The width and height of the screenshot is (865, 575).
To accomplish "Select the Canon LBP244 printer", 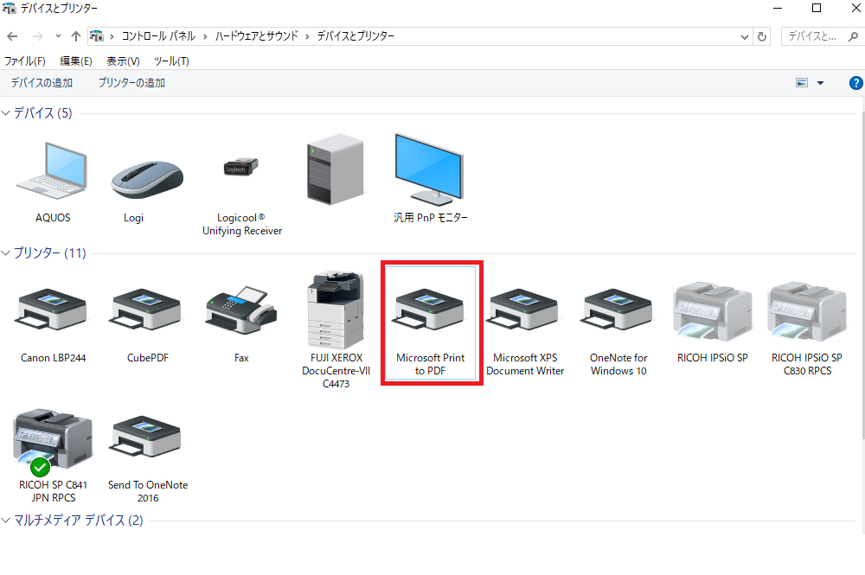I will (53, 309).
